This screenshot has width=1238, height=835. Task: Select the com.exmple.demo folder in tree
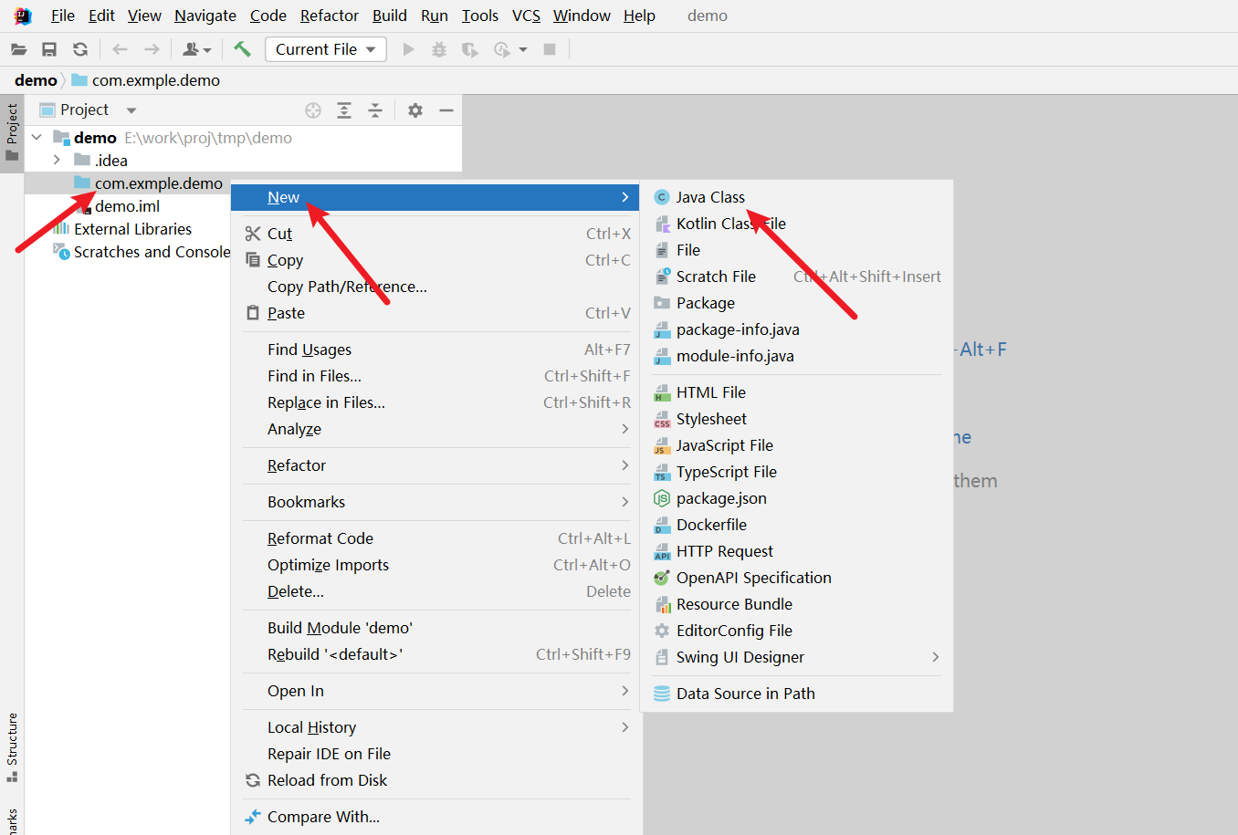point(159,183)
